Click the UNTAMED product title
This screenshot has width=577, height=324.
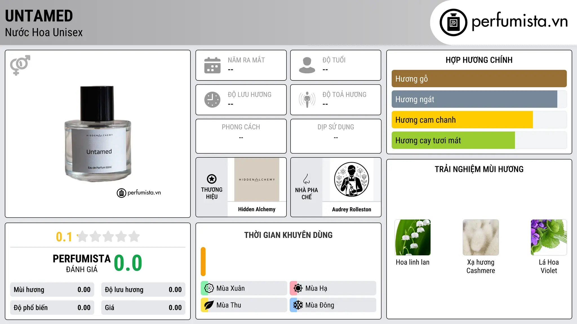[x=39, y=16]
